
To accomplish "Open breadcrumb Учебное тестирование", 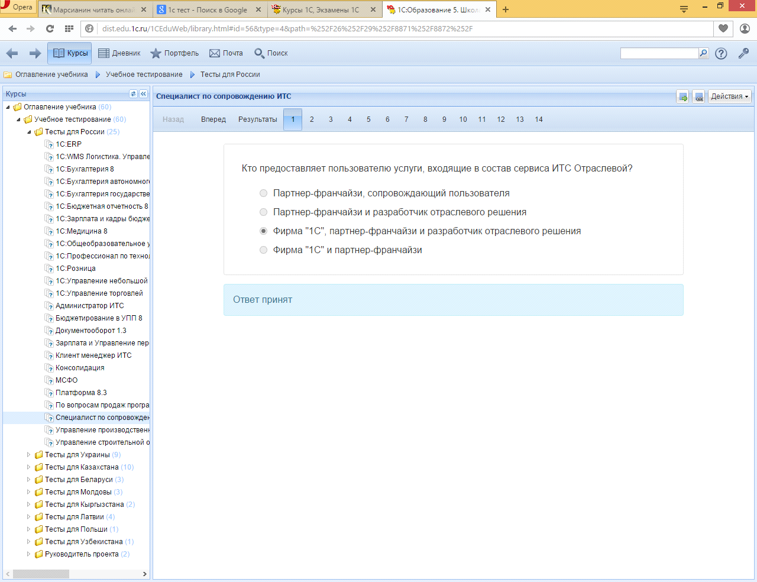I will (x=144, y=75).
